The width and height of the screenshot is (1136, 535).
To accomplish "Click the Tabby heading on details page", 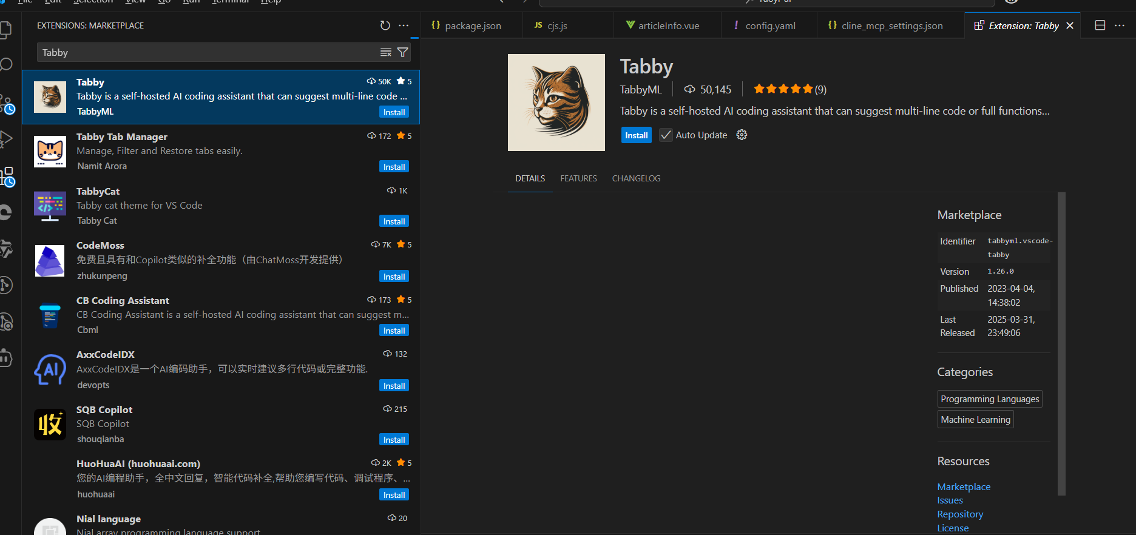I will [646, 66].
